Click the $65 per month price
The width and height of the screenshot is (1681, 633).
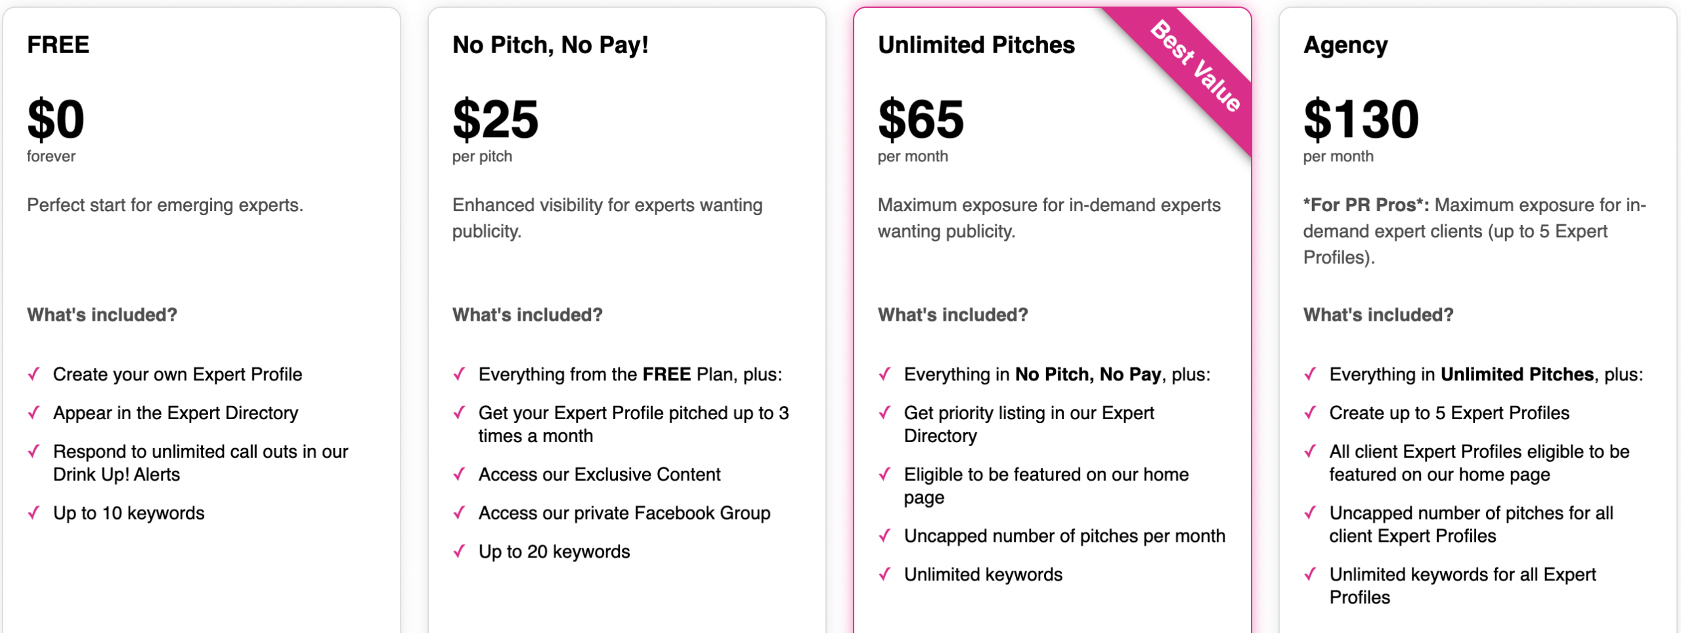[x=921, y=120]
